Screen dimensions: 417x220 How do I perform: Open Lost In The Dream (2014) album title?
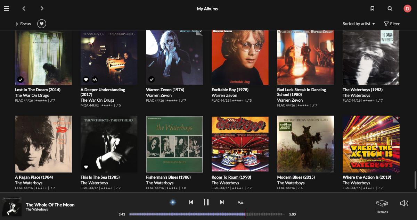(x=38, y=90)
